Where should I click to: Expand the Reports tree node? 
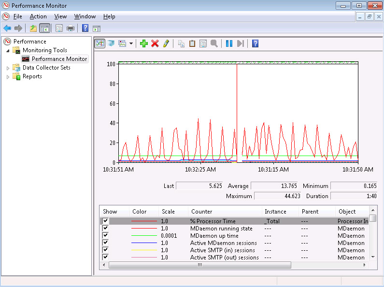[8, 77]
